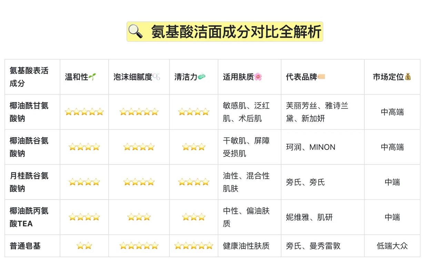Click the 珂润、MINON brand cell
Viewport: 440px width, 275px height.
tap(310, 147)
